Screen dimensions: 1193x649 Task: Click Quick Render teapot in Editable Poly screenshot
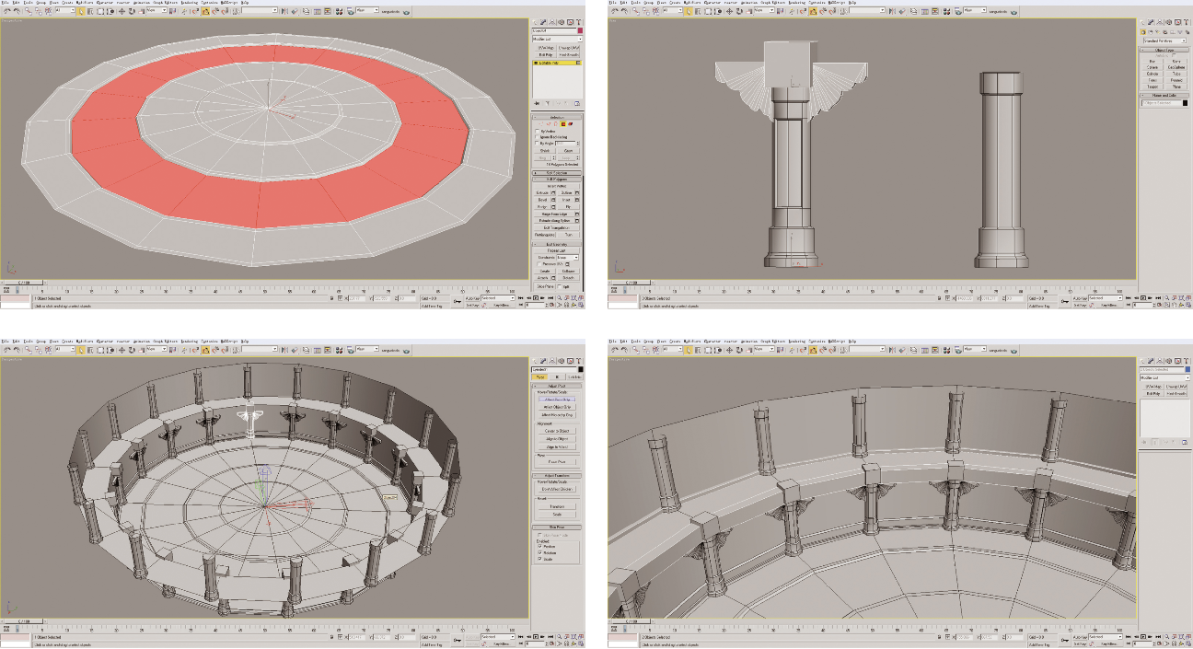pyautogui.click(x=406, y=12)
